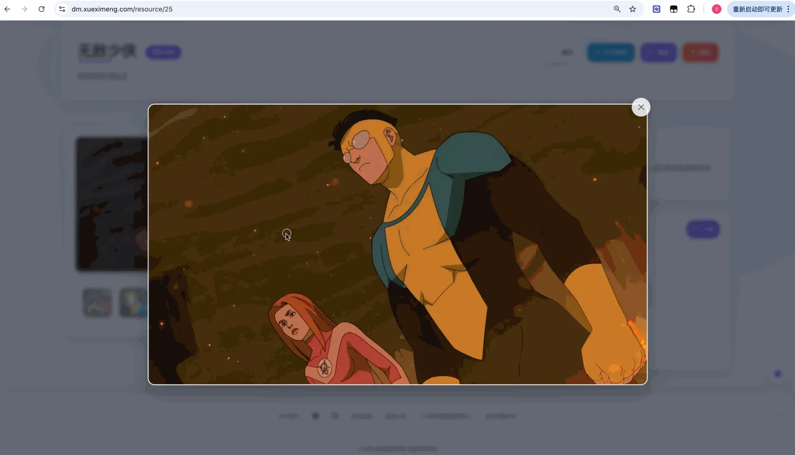Viewport: 795px width, 455px height.
Task: Go forward to the next page
Action: (x=24, y=9)
